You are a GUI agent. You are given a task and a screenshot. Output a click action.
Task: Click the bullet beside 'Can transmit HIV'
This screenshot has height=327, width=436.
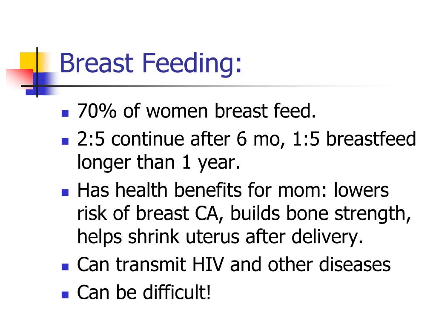pos(65,267)
